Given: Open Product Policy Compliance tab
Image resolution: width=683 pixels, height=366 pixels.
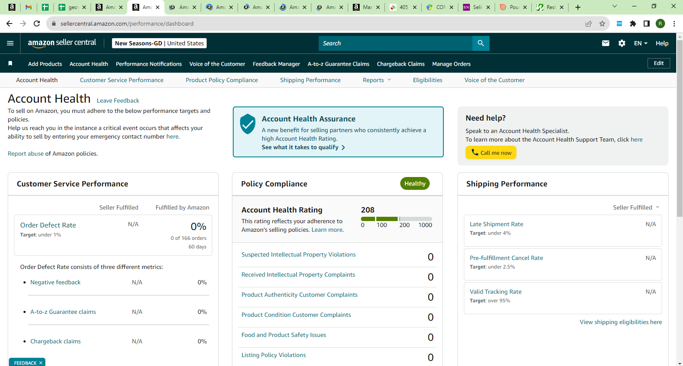Looking at the screenshot, I should pos(222,80).
